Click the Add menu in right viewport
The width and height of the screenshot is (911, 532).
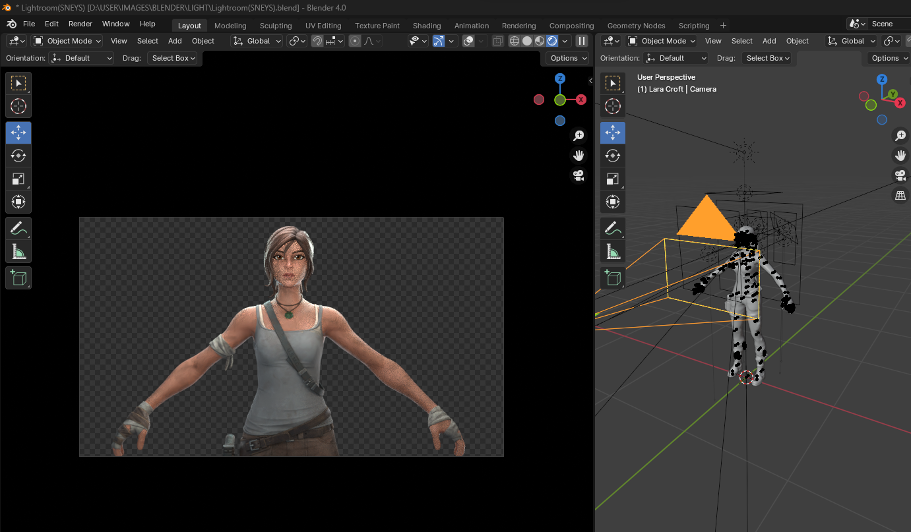click(x=769, y=41)
